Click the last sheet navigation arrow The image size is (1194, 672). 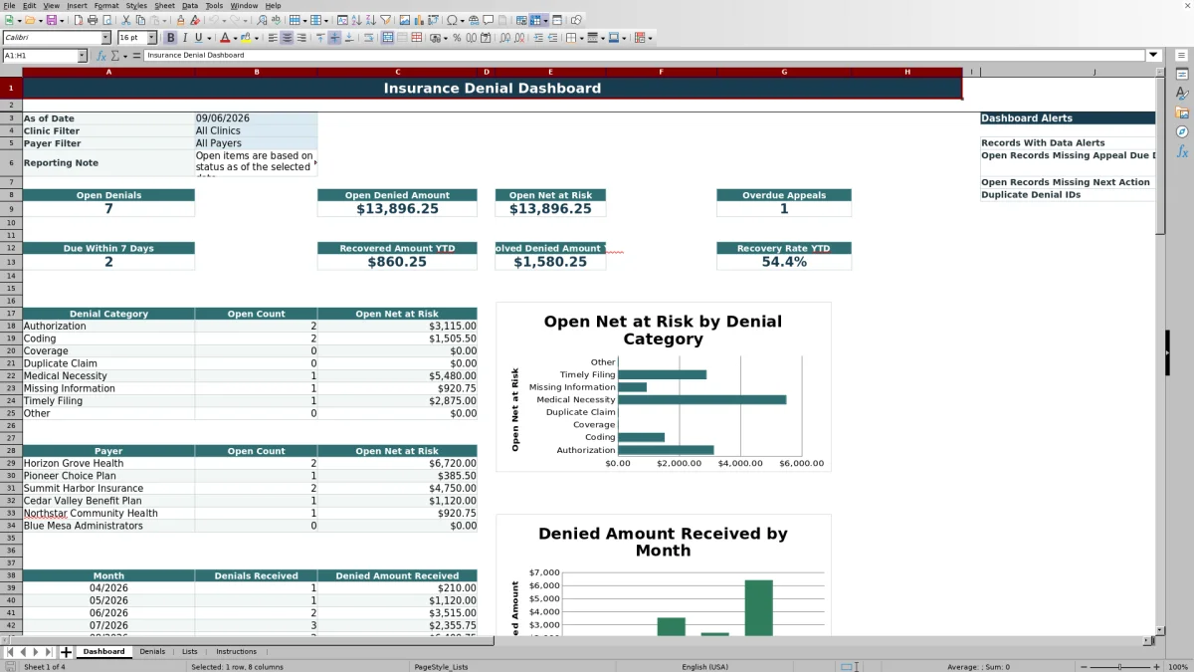point(49,652)
